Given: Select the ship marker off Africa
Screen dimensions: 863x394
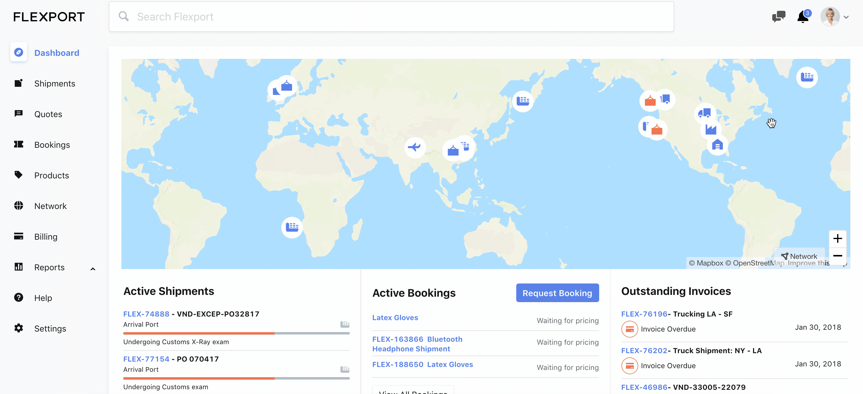Looking at the screenshot, I should click(292, 227).
